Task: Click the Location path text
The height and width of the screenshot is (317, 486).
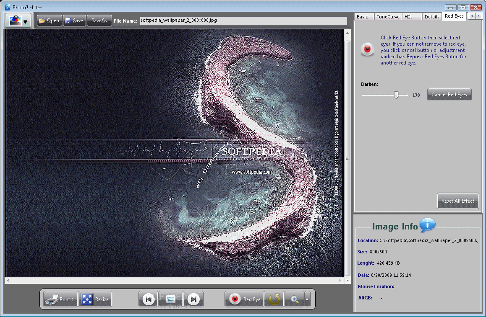Action: (x=428, y=240)
